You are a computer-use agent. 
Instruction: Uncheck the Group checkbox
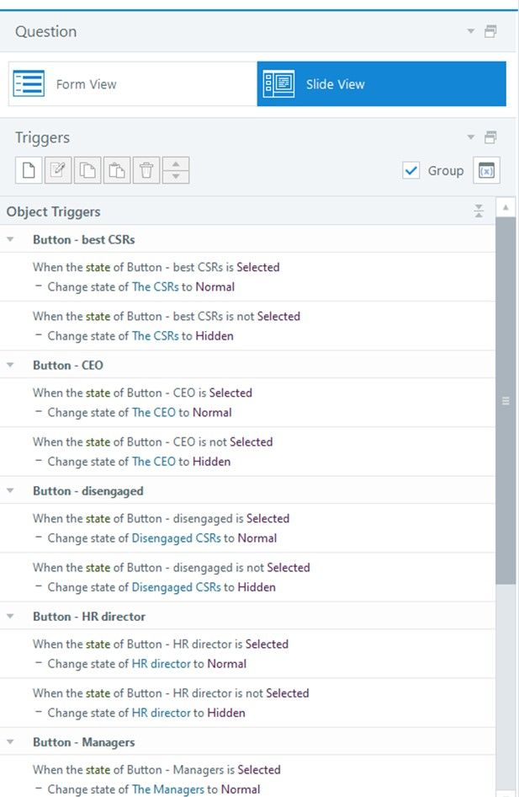click(411, 170)
